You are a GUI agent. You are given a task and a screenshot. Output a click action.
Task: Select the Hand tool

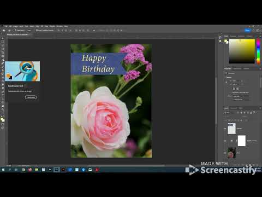pyautogui.click(x=3, y=106)
